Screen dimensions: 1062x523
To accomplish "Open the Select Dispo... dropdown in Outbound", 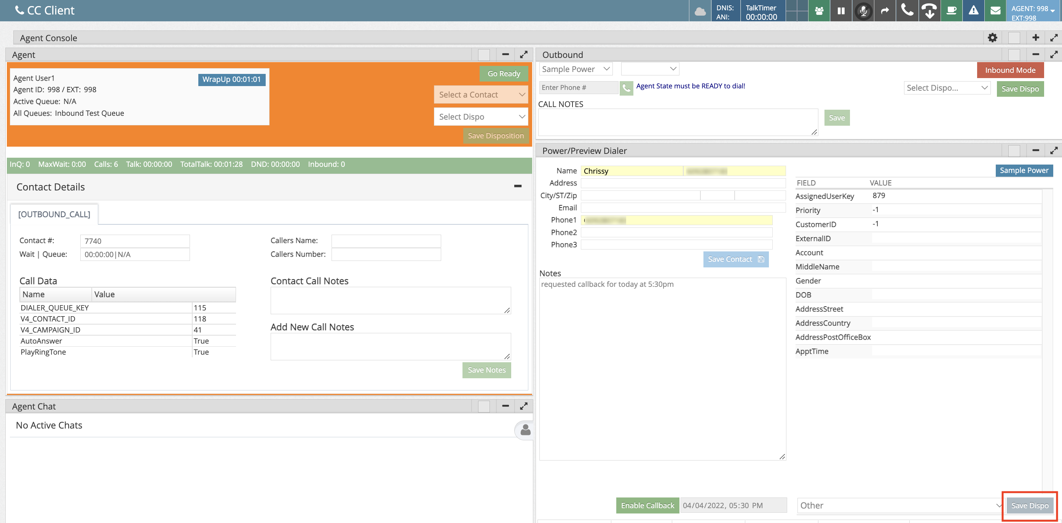I will coord(947,88).
